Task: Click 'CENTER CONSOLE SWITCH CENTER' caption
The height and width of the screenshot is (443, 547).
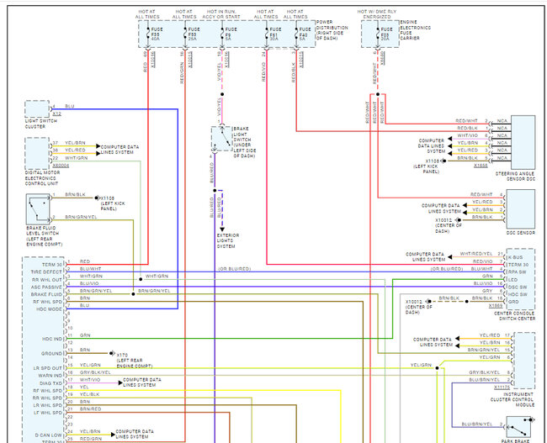Action: click(x=514, y=316)
